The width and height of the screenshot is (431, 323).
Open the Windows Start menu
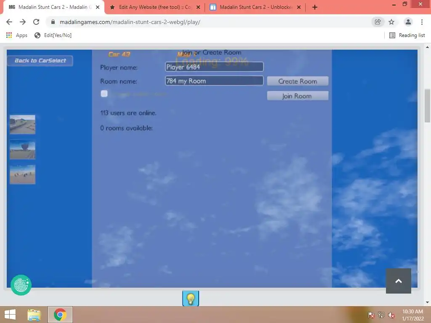coord(10,315)
